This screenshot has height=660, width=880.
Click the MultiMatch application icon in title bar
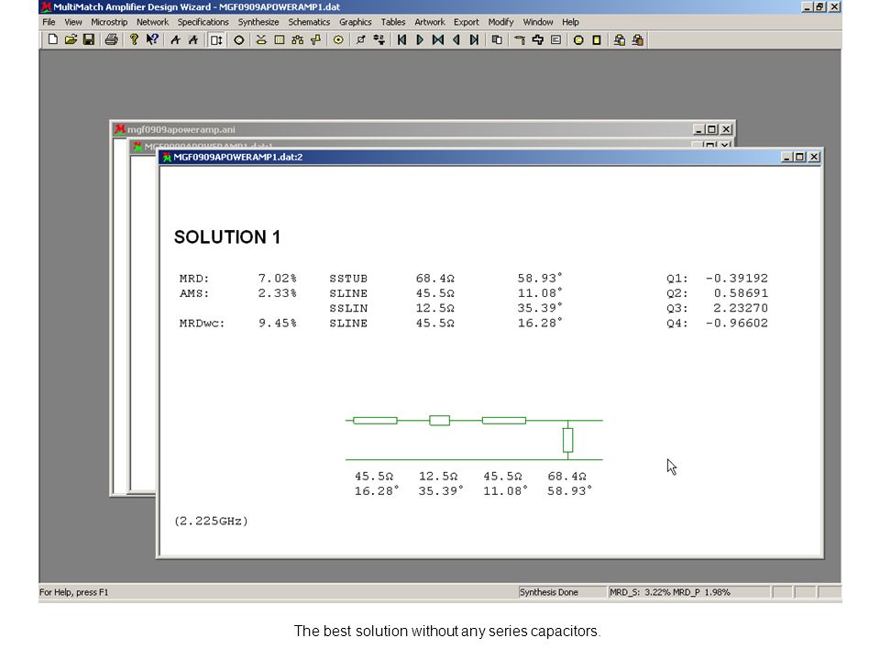[x=46, y=7]
